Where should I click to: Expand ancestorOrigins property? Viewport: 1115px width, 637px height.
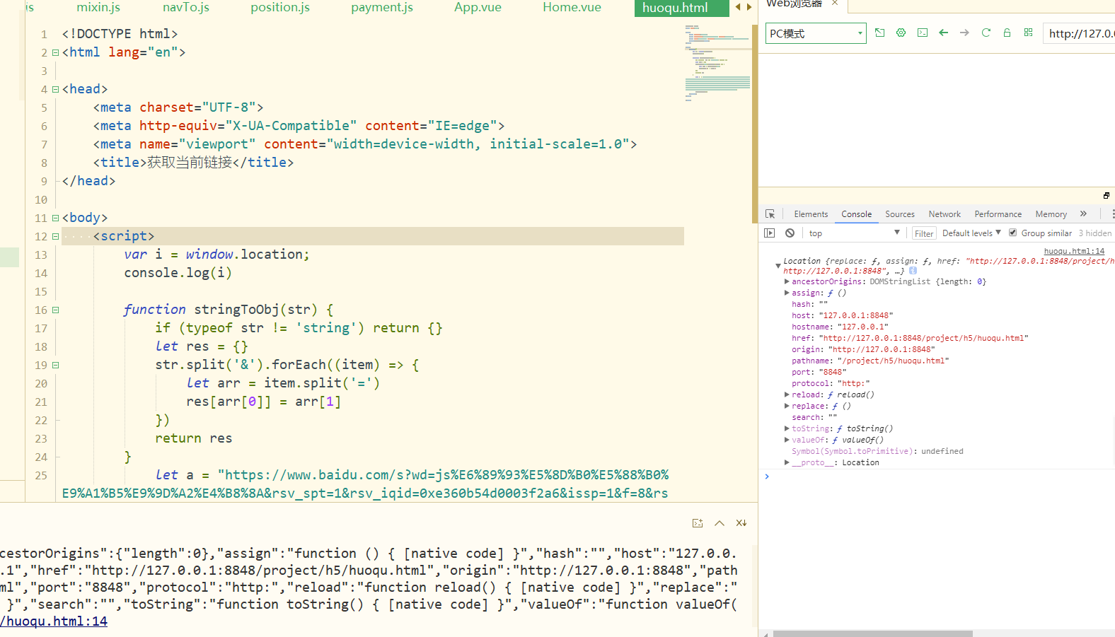coord(787,281)
